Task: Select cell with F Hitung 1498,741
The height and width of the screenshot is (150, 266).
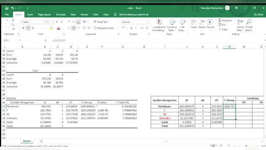Action: coord(229,106)
